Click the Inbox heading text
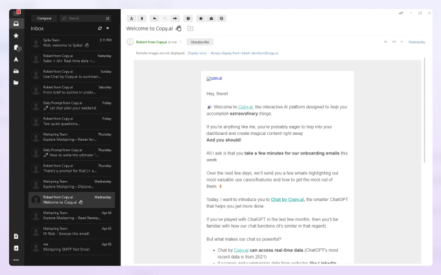The height and width of the screenshot is (275, 441). point(37,29)
